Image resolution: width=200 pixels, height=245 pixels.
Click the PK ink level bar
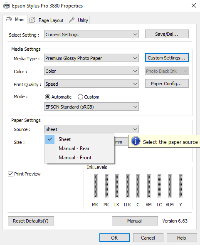pos(106,186)
